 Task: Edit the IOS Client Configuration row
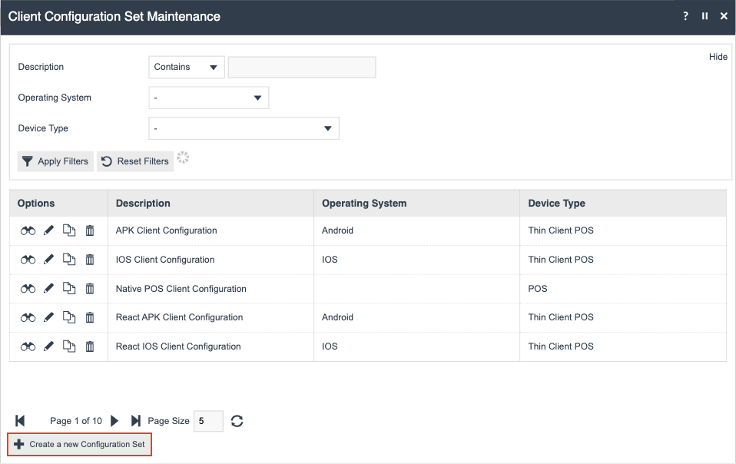click(48, 260)
